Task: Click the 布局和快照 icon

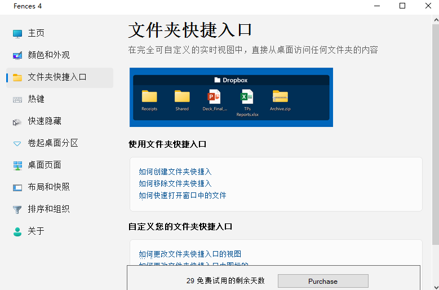Action: tap(17, 187)
